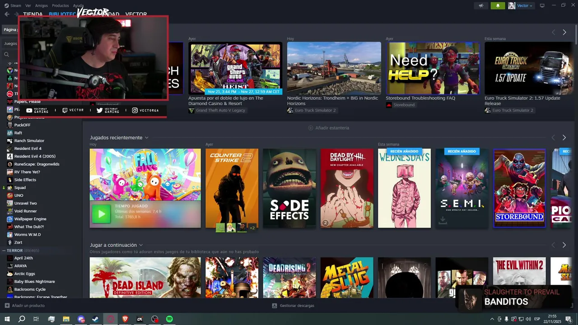
Task: Open the Ayuda menu
Action: (x=78, y=5)
